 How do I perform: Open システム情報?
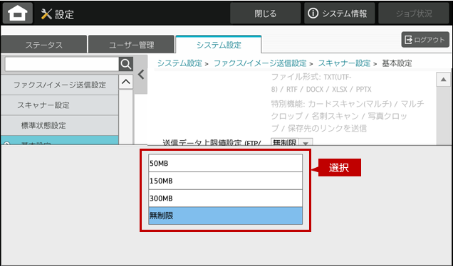click(x=339, y=14)
